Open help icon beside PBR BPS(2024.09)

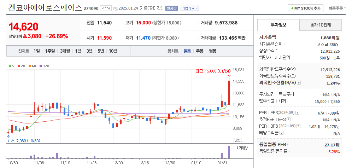pos(299,126)
